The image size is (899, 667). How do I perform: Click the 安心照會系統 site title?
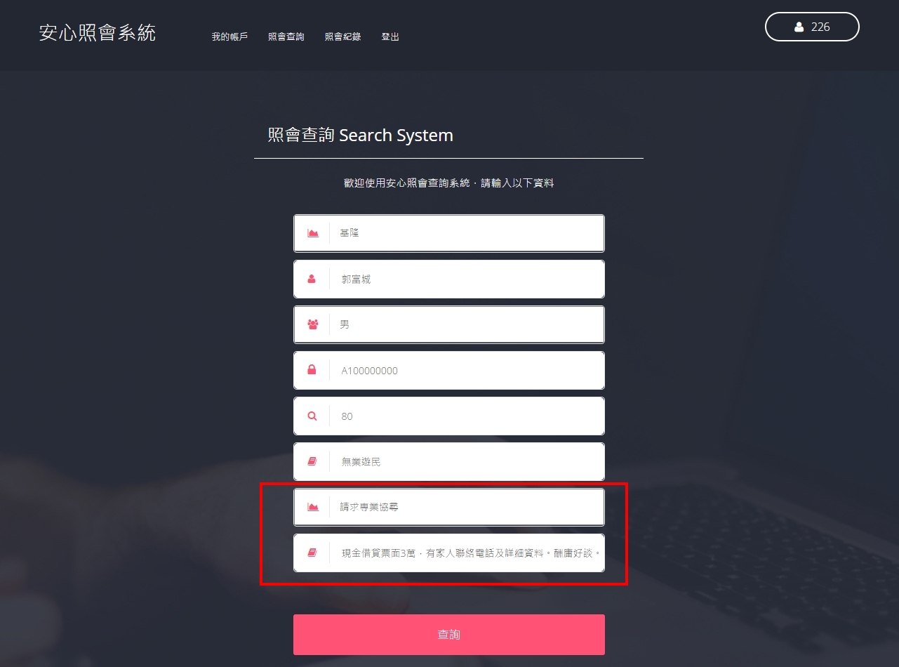point(98,32)
